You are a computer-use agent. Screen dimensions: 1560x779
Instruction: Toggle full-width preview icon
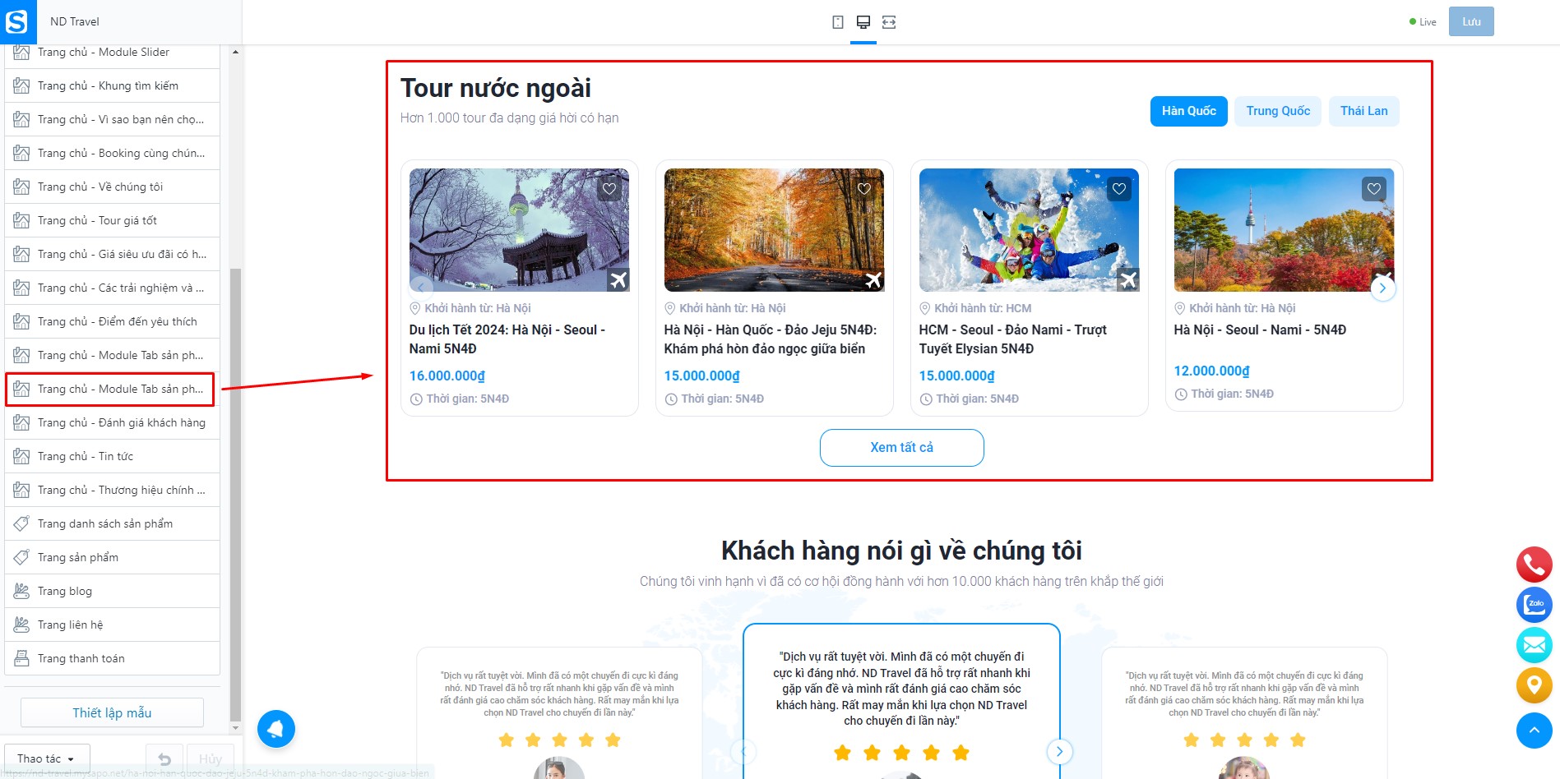[889, 22]
